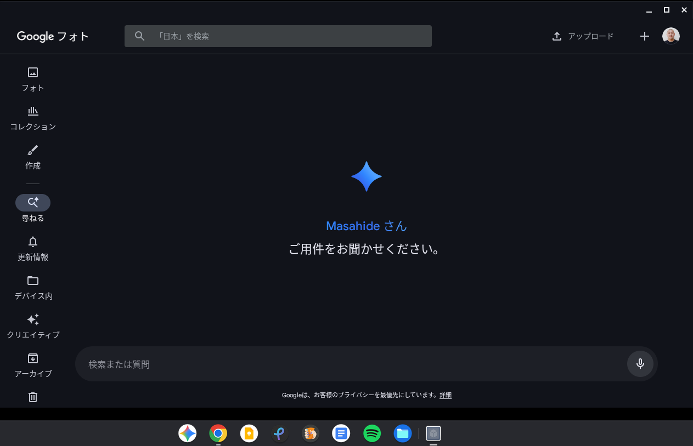
Task: Click the magnifier icon in search bar
Action: point(140,36)
